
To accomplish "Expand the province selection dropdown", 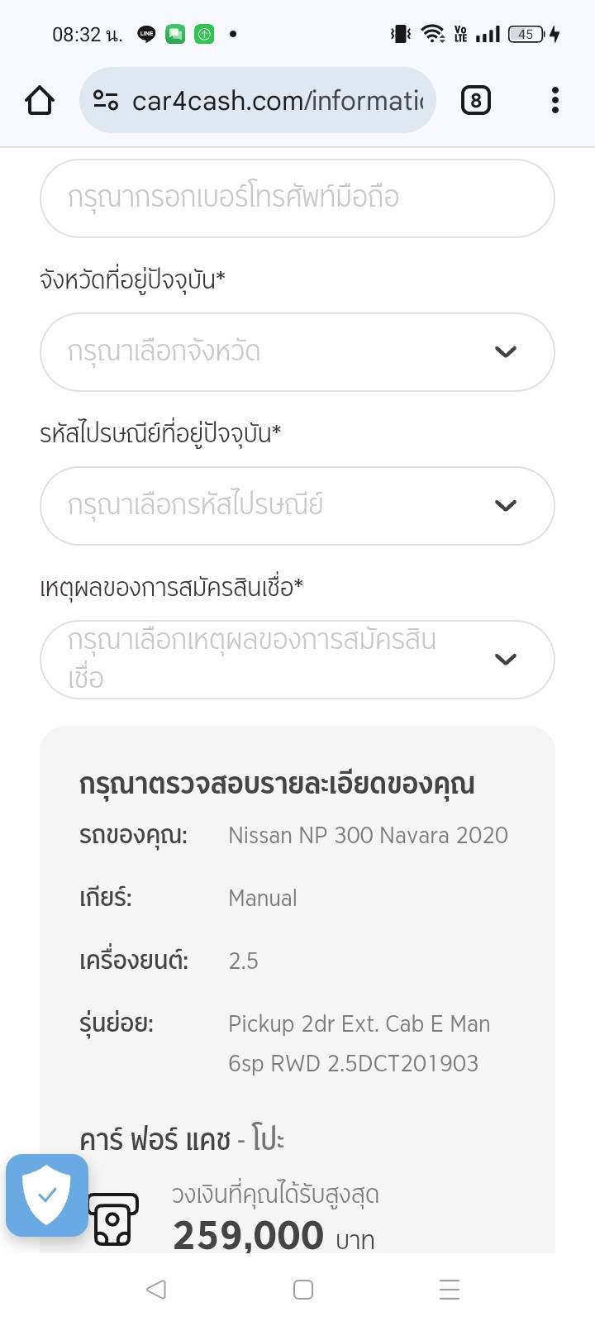I will click(x=297, y=352).
